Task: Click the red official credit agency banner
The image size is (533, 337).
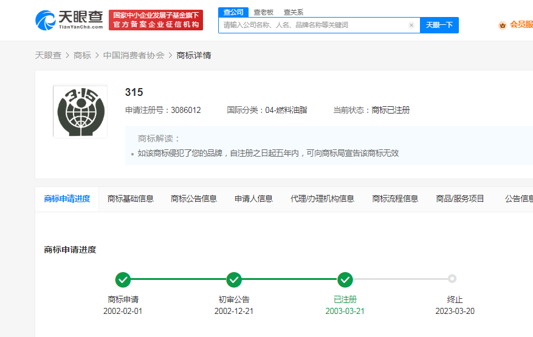Action: pyautogui.click(x=156, y=20)
